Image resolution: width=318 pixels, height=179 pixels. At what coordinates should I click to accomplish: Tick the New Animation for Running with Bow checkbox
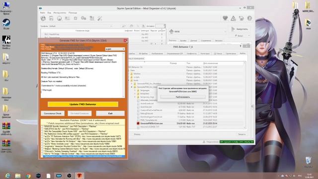pos(42,139)
